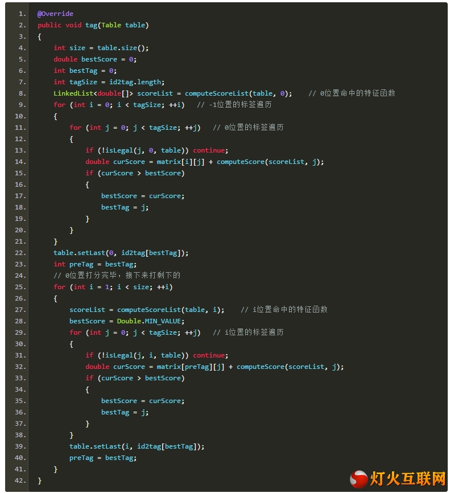Click 'if (!isLegal(j, 0, table)) continue;' line
Screen dimensions: 450x493
[x=157, y=150]
